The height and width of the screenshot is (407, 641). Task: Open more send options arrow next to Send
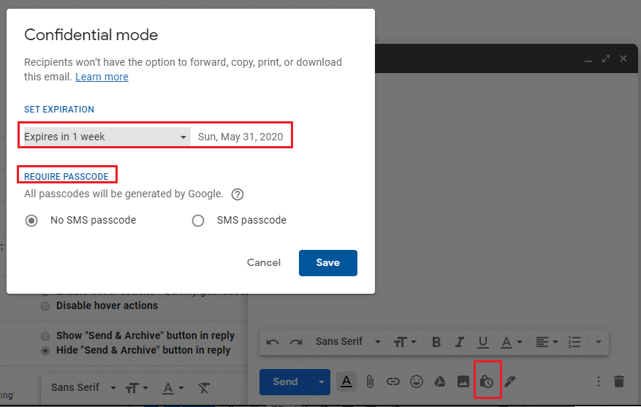tap(322, 382)
